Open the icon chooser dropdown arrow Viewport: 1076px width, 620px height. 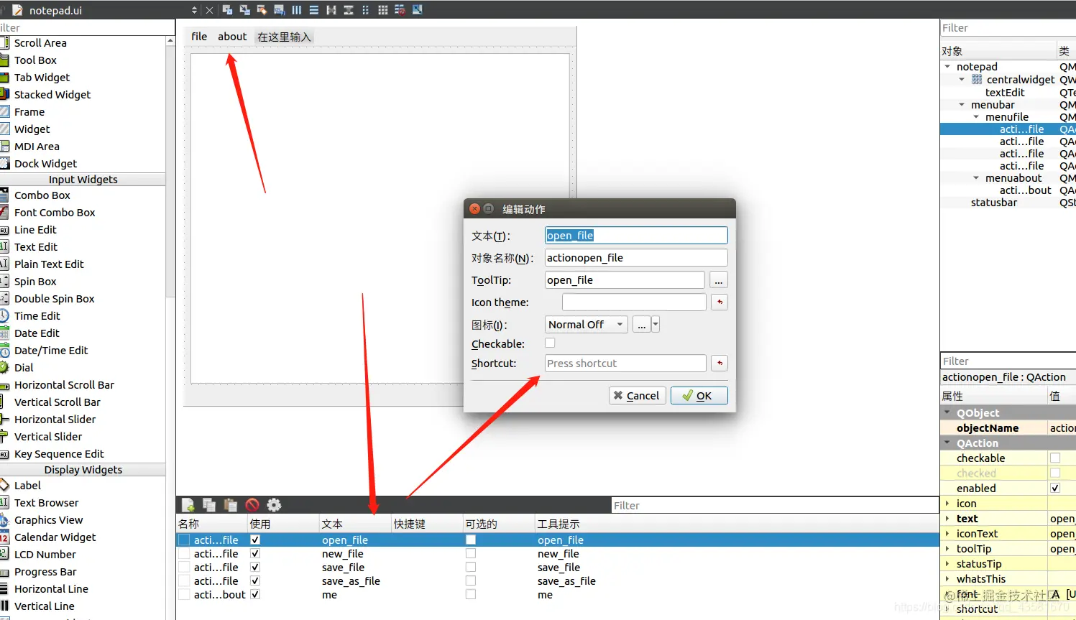click(656, 325)
